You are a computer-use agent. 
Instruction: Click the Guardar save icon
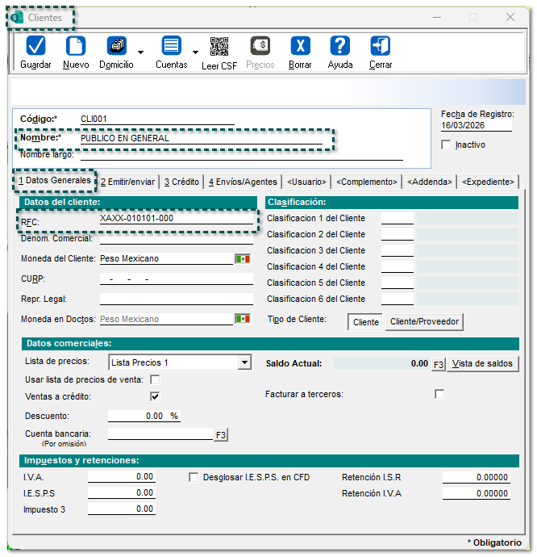point(35,46)
